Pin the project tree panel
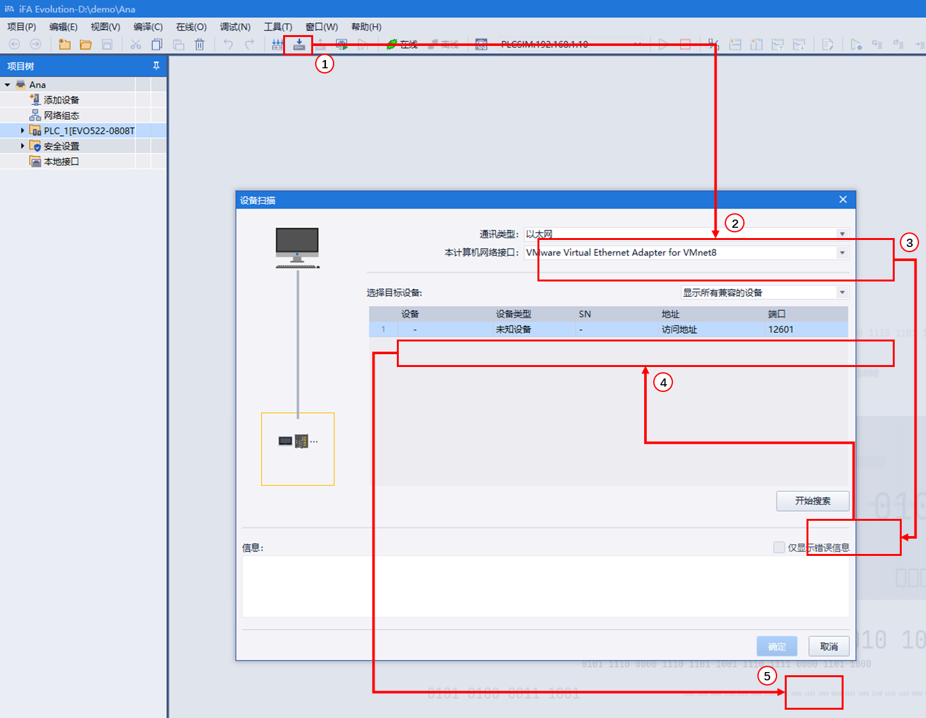Screen dimensions: 926x718 [x=156, y=66]
